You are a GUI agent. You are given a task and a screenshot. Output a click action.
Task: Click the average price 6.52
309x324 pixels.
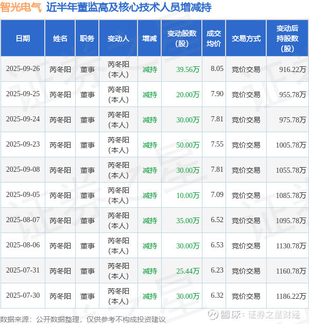(x=217, y=220)
